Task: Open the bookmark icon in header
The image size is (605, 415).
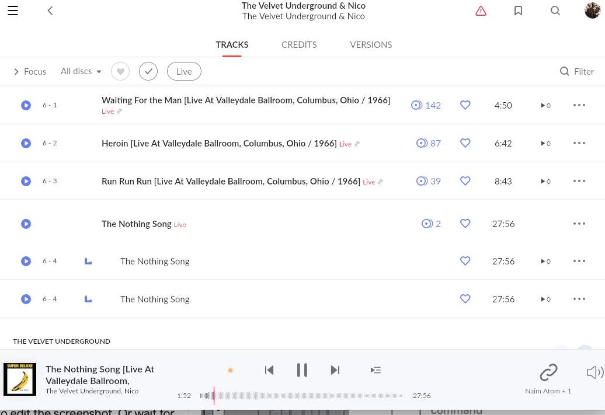Action: pos(518,11)
